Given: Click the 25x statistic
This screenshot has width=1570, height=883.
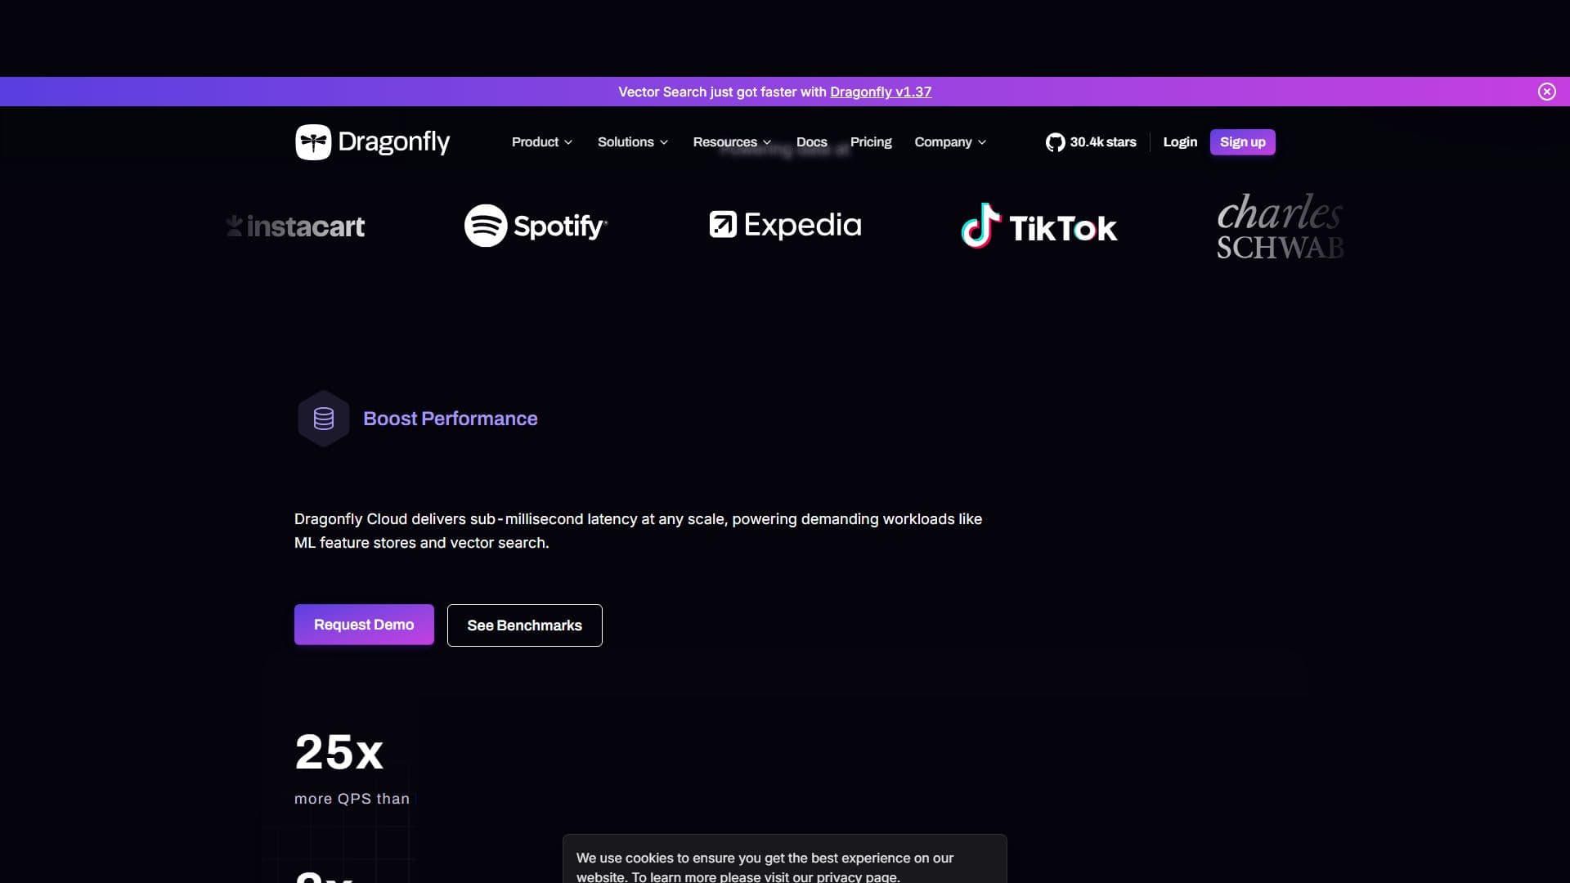Looking at the screenshot, I should point(339,752).
